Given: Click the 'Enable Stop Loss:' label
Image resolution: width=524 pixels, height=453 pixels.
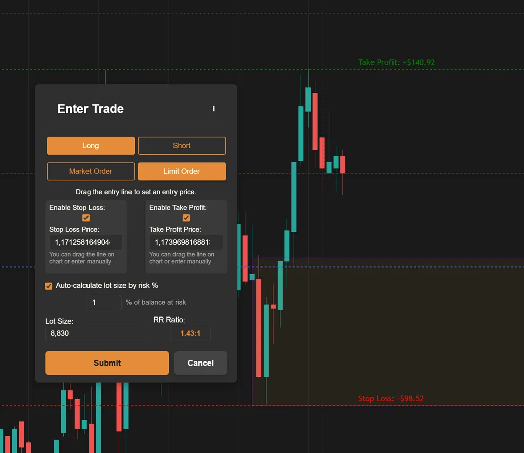Looking at the screenshot, I should click(77, 207).
